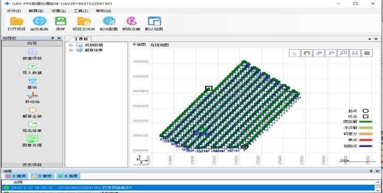Click 历史项目 section header
Image resolution: width=383 pixels, height=193 pixels.
coord(32,165)
